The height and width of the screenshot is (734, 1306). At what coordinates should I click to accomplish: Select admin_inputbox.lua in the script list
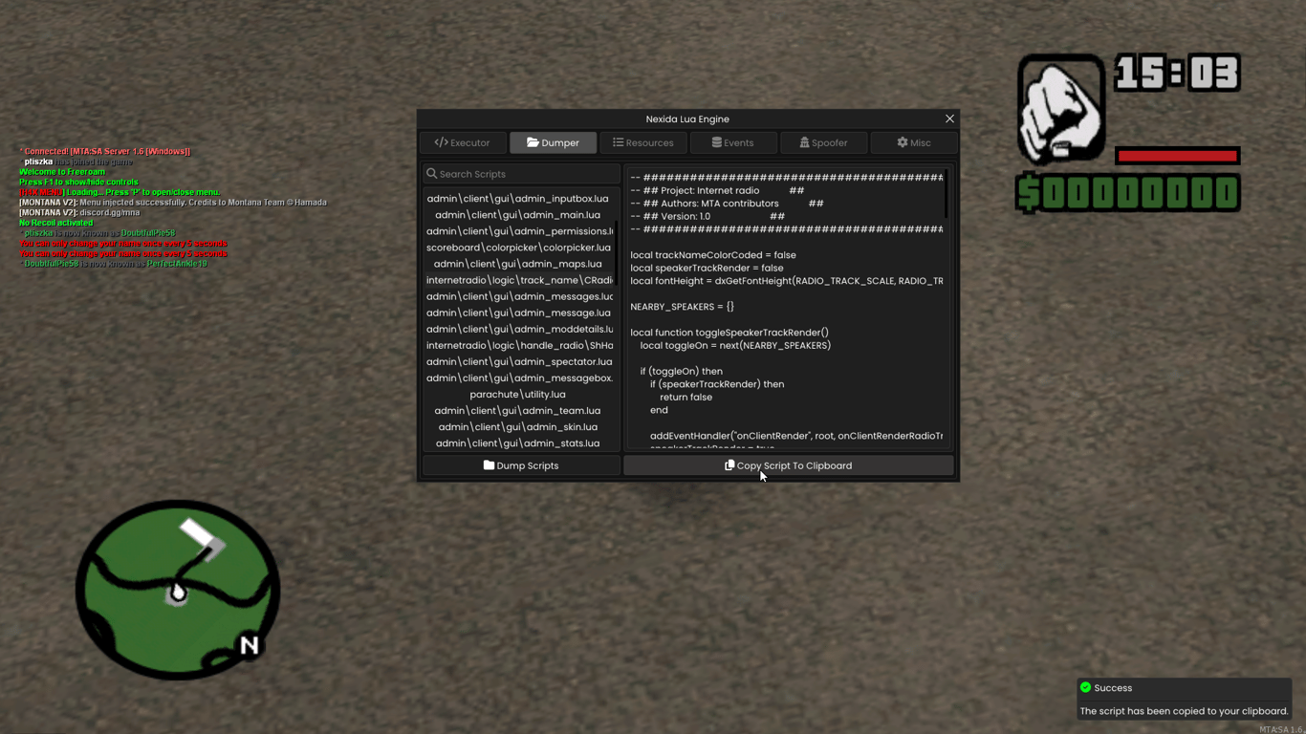click(518, 199)
